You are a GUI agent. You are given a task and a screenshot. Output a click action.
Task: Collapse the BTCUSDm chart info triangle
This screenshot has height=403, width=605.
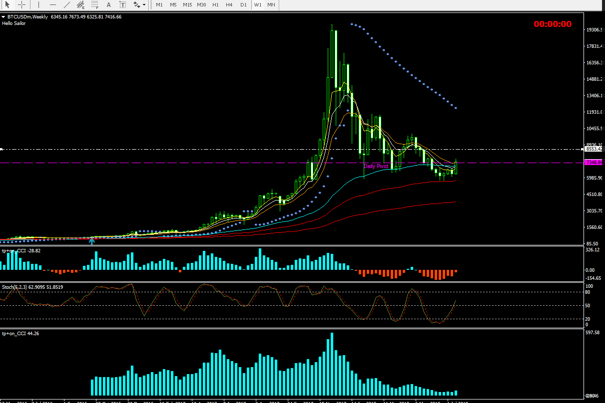pos(3,17)
